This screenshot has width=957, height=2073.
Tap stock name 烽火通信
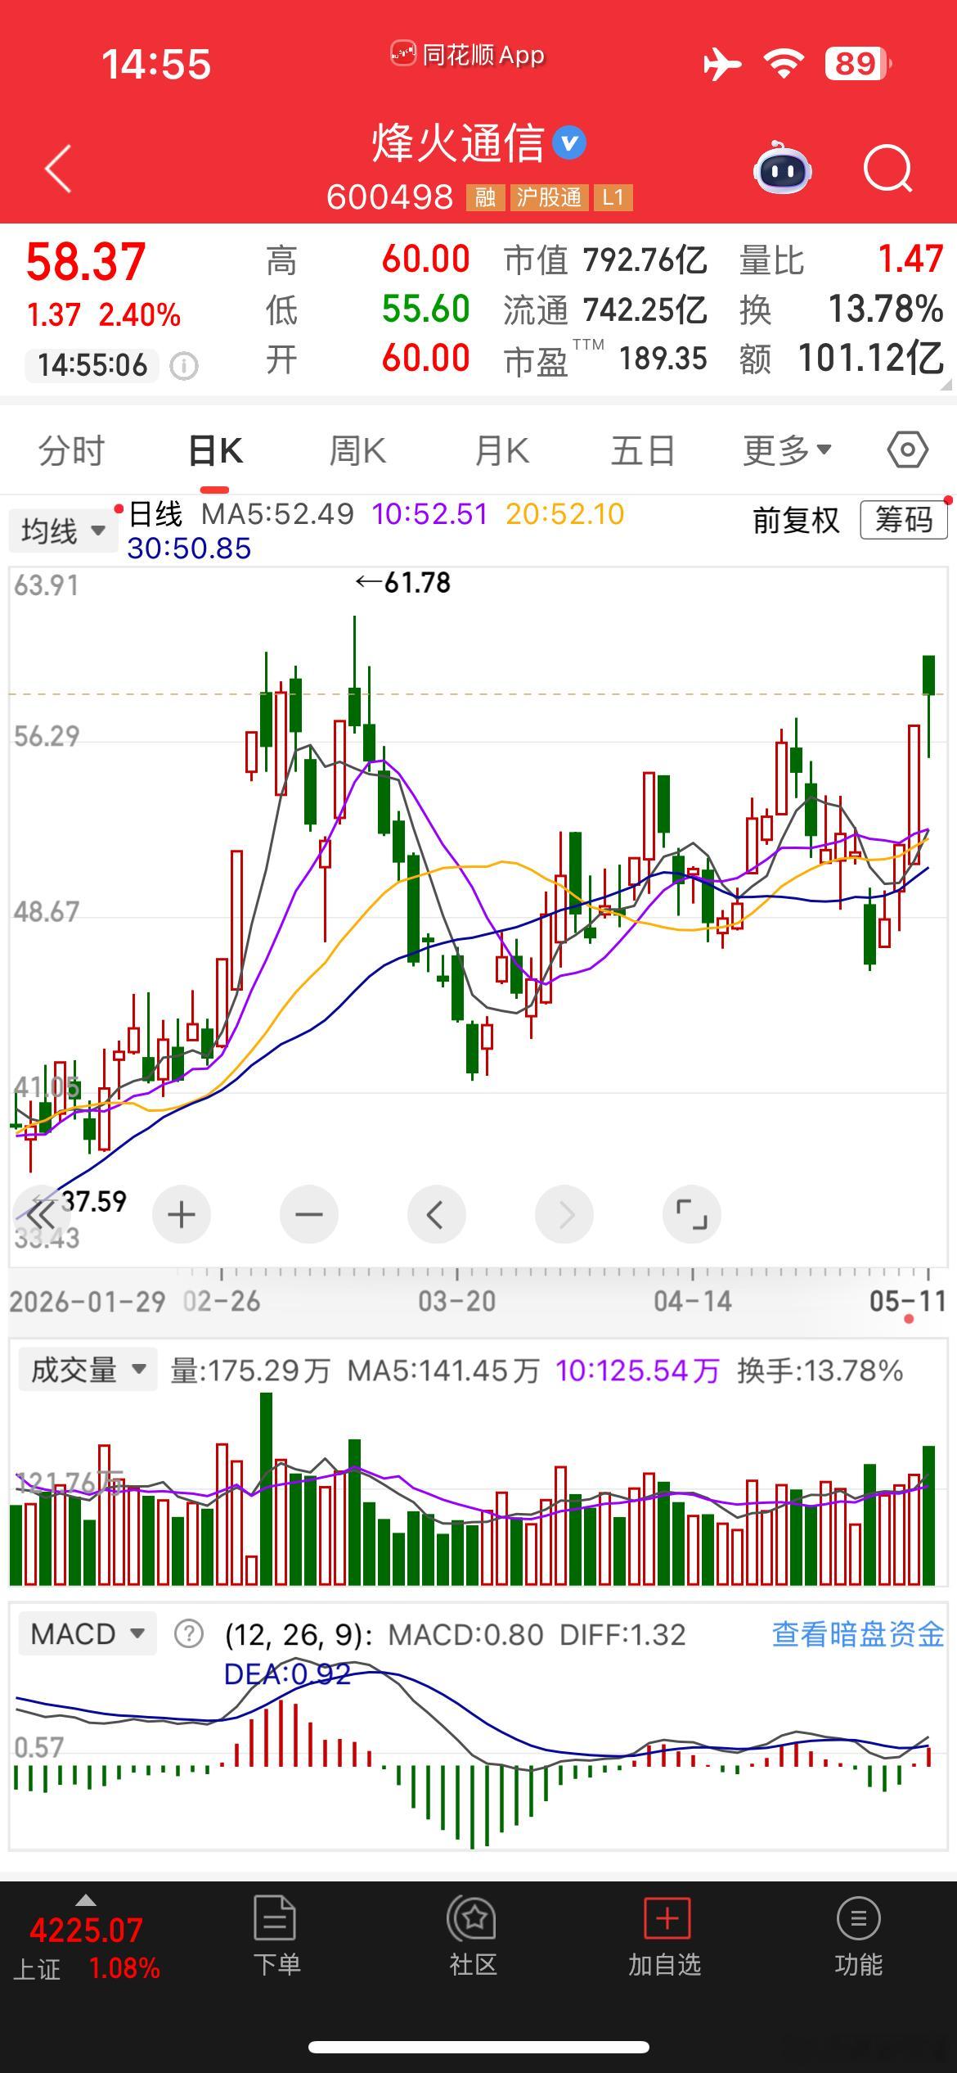[x=458, y=143]
